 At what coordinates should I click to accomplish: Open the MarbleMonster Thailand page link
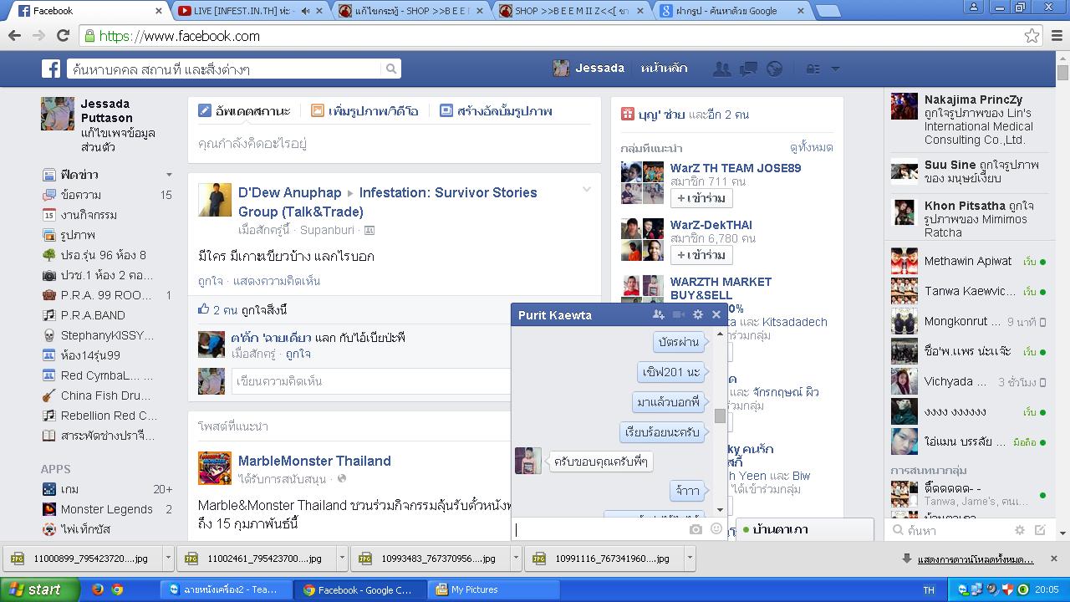tap(314, 461)
